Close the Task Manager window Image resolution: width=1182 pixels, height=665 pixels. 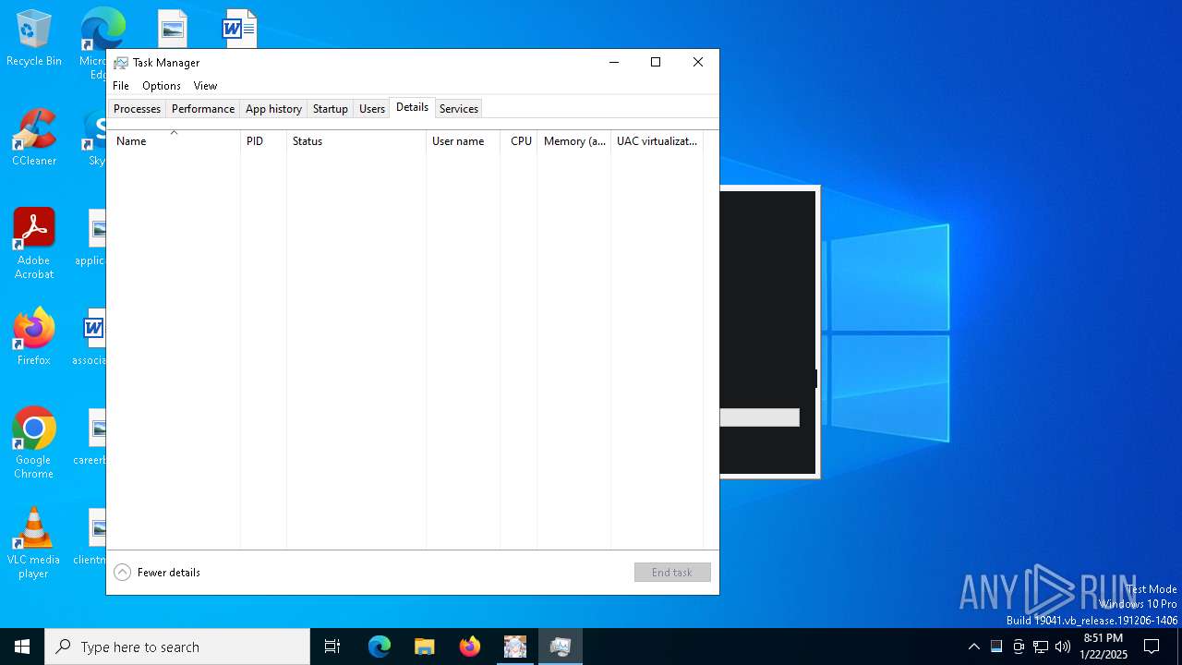click(698, 62)
